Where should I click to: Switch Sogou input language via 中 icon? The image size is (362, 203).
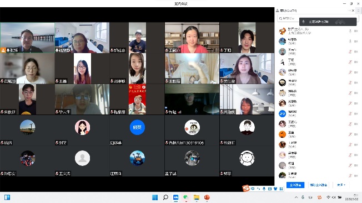coord(253,189)
